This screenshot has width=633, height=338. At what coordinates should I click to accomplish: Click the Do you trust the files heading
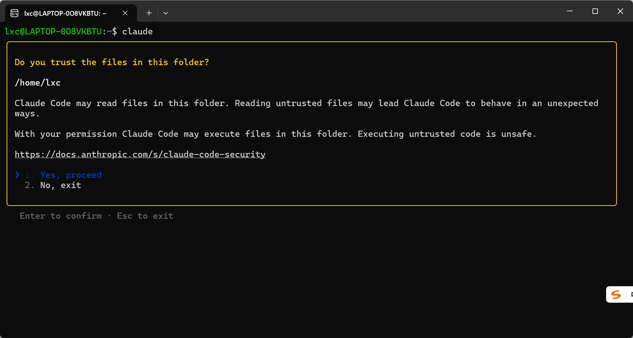pyautogui.click(x=112, y=62)
